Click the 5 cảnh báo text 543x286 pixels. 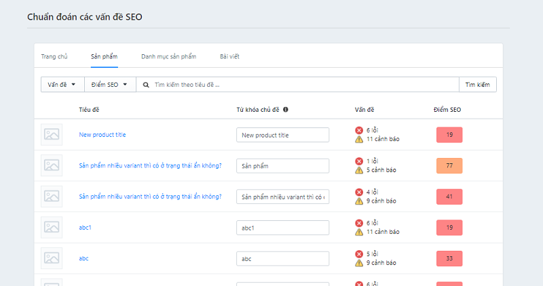point(381,170)
